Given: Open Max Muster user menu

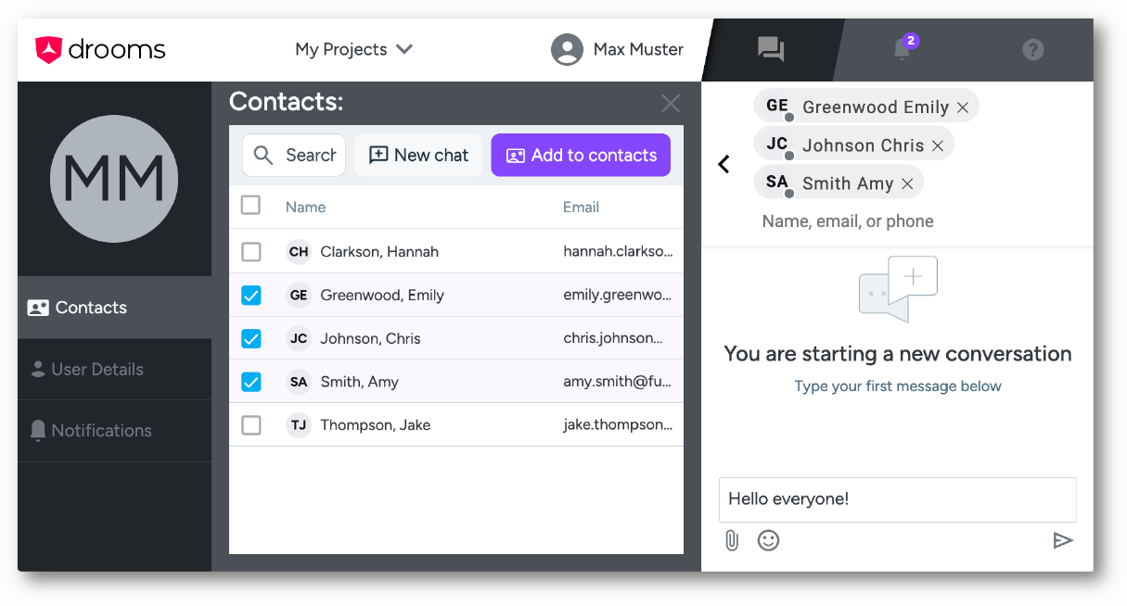Looking at the screenshot, I should pos(618,49).
